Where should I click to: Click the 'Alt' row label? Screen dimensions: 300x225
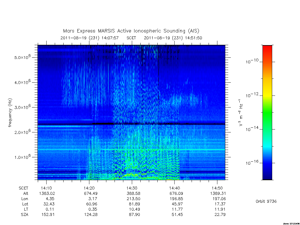[x=26, y=193]
